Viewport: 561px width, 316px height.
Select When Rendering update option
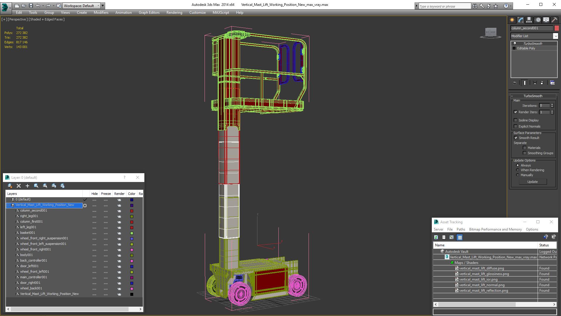[518, 170]
